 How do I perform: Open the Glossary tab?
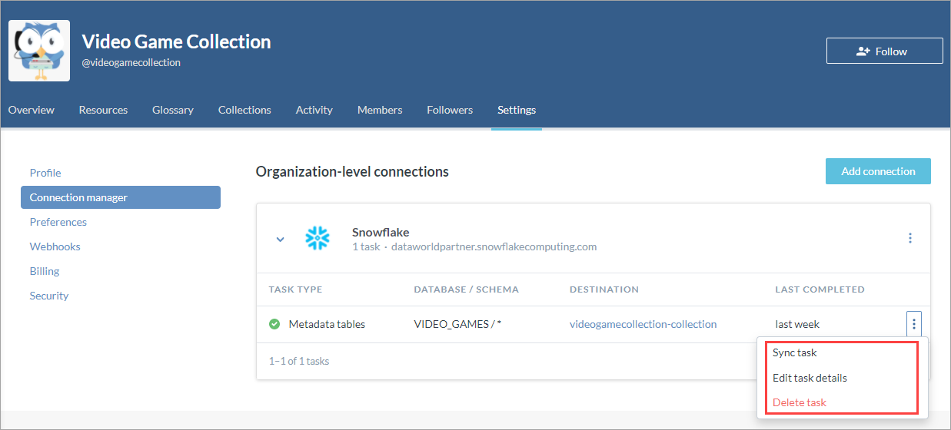tap(173, 110)
